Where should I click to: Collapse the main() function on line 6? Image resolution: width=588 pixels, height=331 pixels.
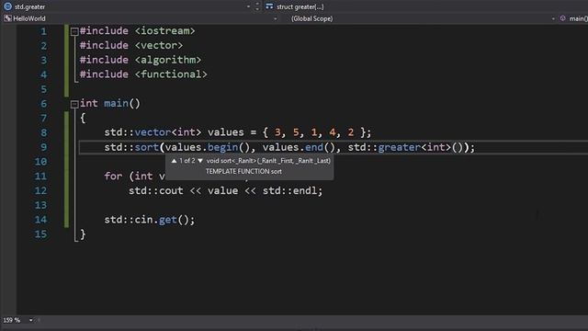(74, 104)
